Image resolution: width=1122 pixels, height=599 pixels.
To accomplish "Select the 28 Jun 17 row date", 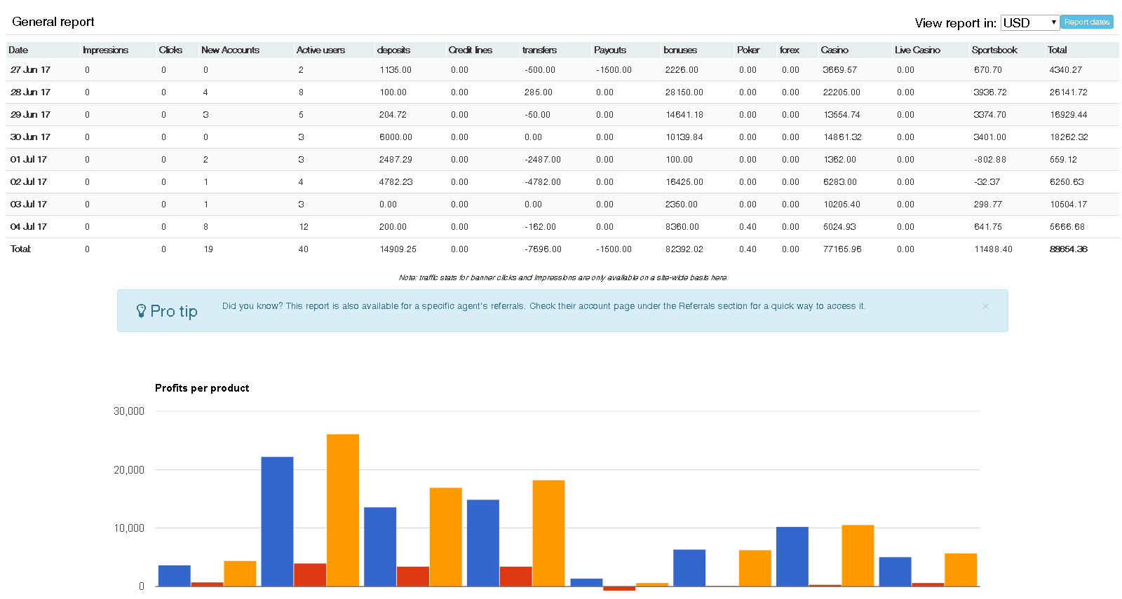I will tap(30, 92).
